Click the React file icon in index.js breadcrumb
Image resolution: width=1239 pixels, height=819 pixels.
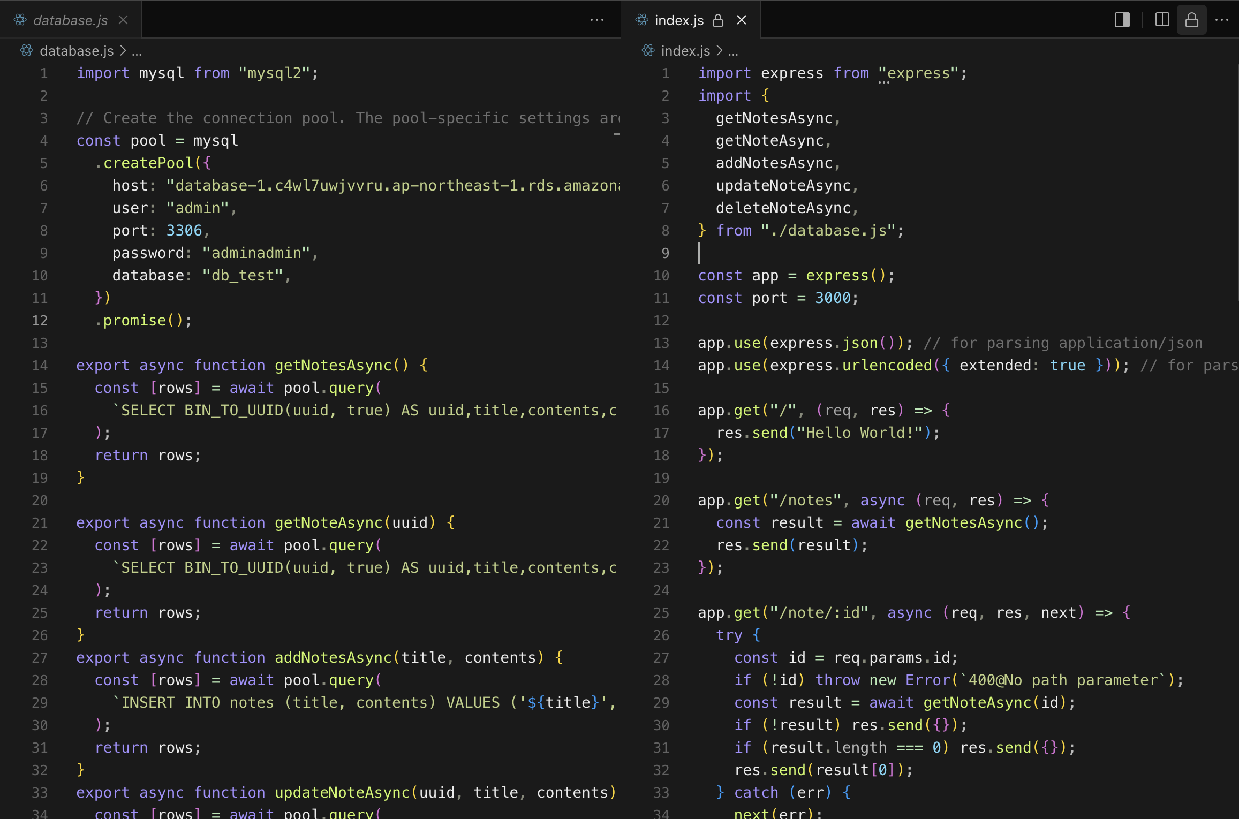coord(648,50)
